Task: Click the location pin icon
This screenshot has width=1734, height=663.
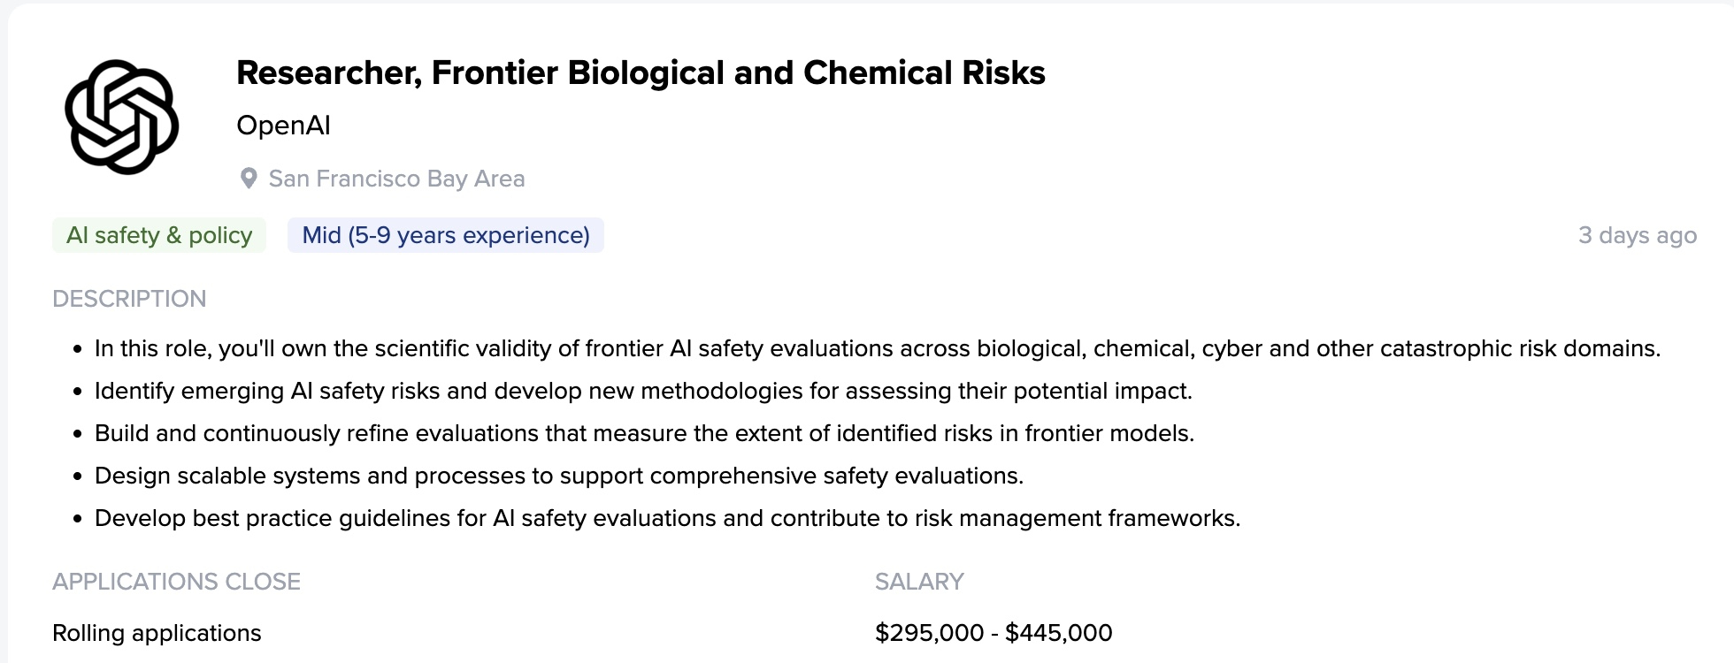Action: pos(249,179)
